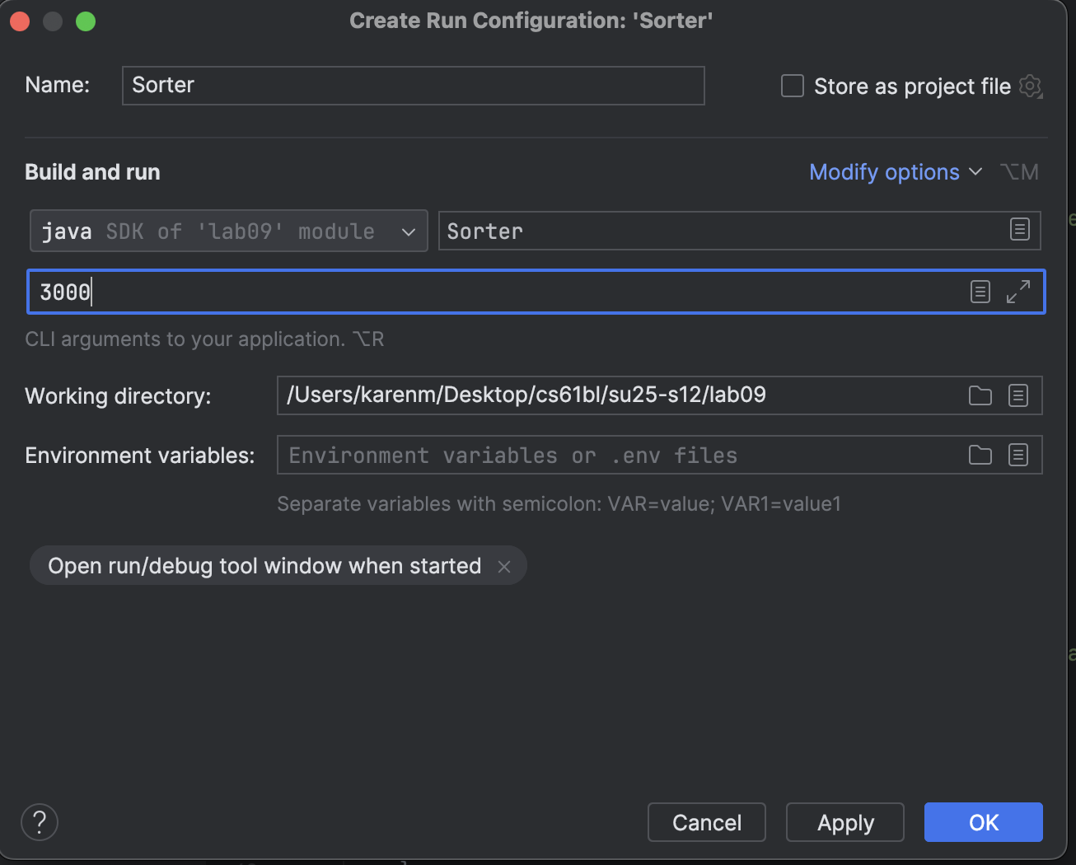Image resolution: width=1076 pixels, height=865 pixels.
Task: Apply the run configuration changes
Action: [844, 821]
